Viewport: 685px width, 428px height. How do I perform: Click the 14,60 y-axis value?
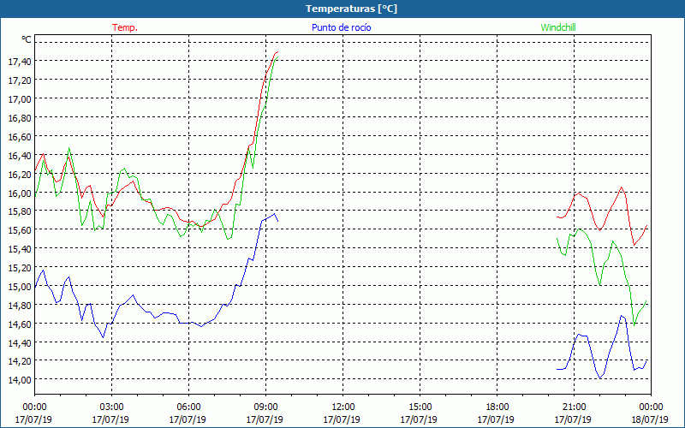tap(20, 324)
